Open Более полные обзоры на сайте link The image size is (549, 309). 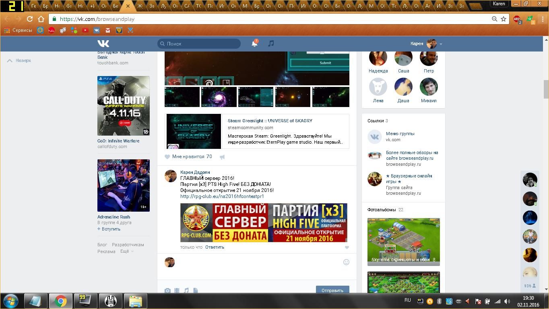pyautogui.click(x=412, y=155)
